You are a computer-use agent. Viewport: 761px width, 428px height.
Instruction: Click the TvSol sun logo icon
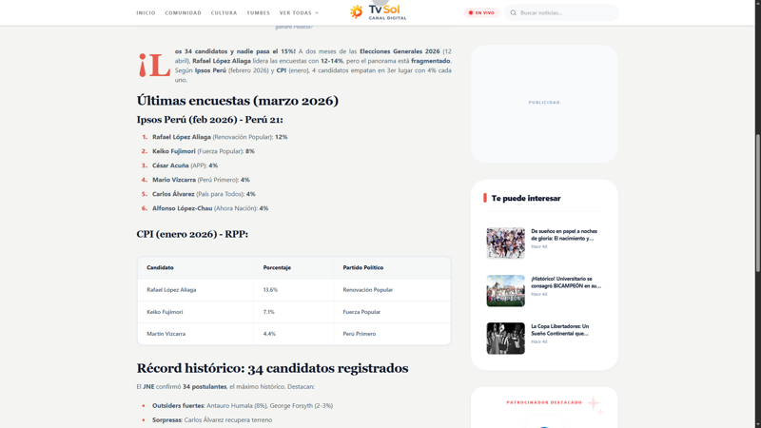(x=356, y=11)
